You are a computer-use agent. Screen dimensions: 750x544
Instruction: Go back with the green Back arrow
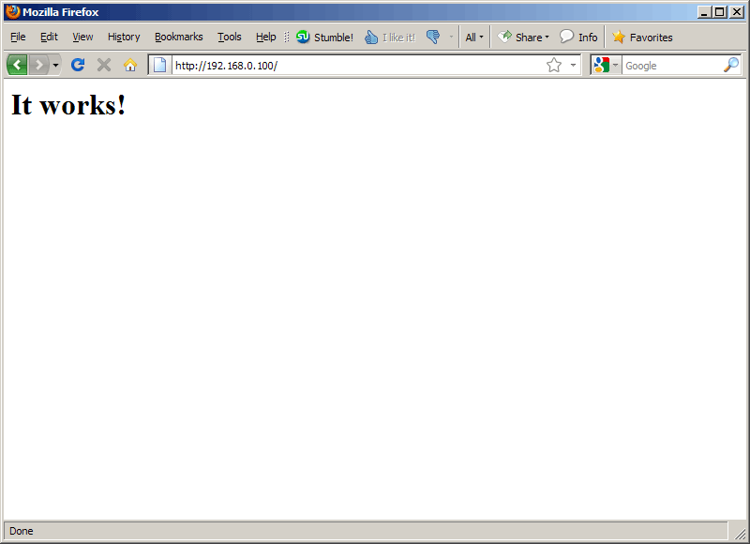[17, 65]
